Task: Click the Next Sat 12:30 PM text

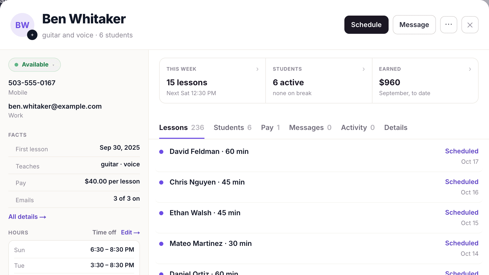Action: [x=191, y=93]
